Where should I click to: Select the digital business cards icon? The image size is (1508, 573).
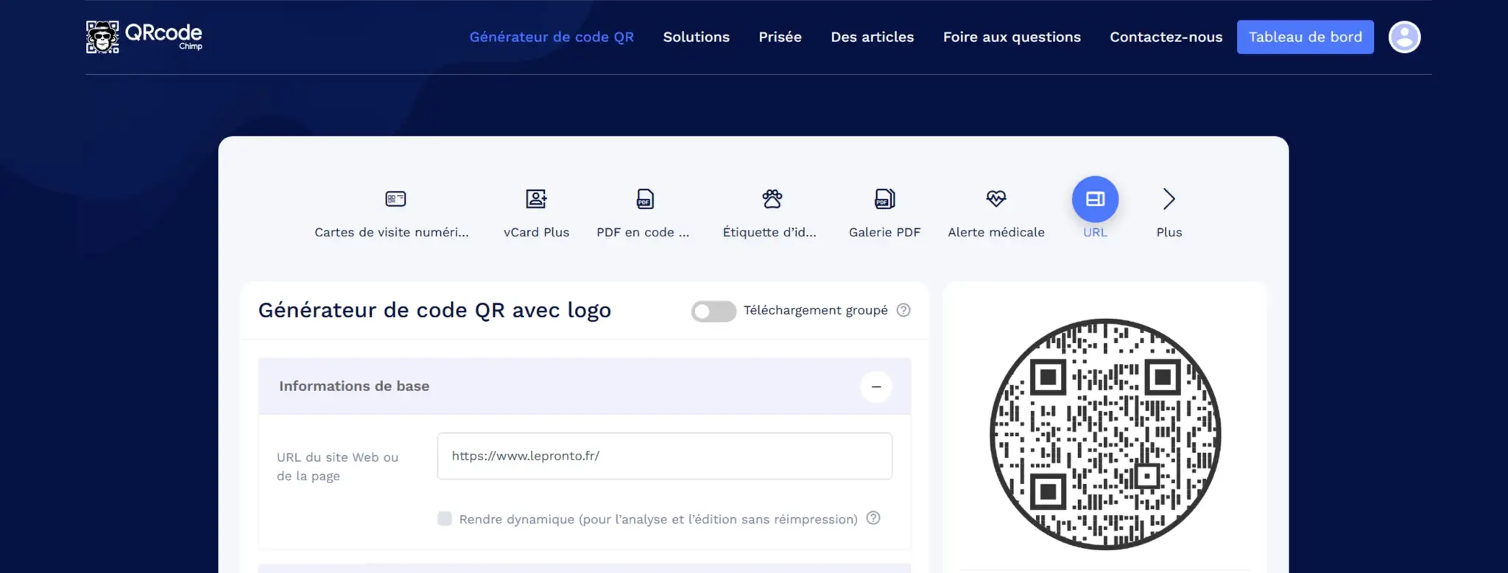pyautogui.click(x=395, y=199)
